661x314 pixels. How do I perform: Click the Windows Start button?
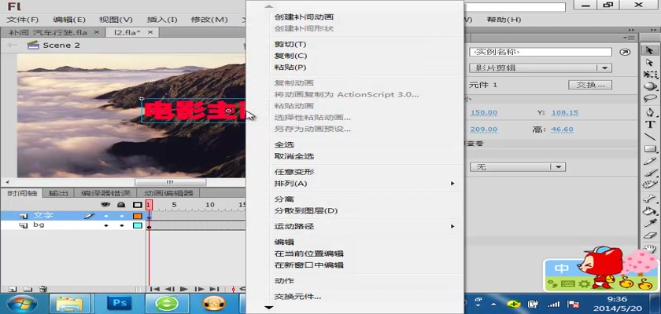pyautogui.click(x=21, y=304)
